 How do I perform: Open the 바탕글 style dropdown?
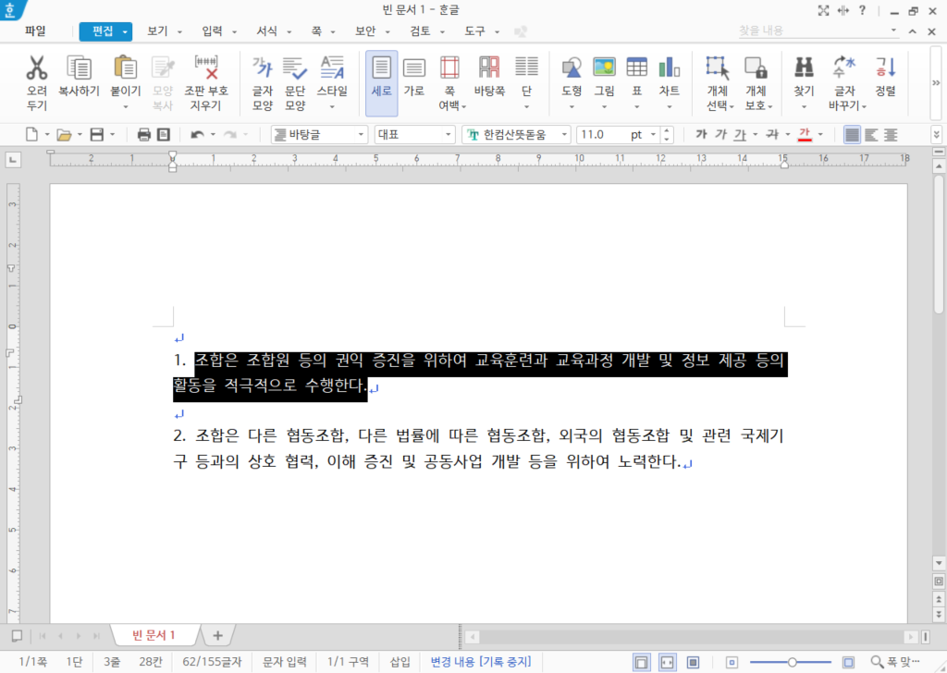[361, 135]
